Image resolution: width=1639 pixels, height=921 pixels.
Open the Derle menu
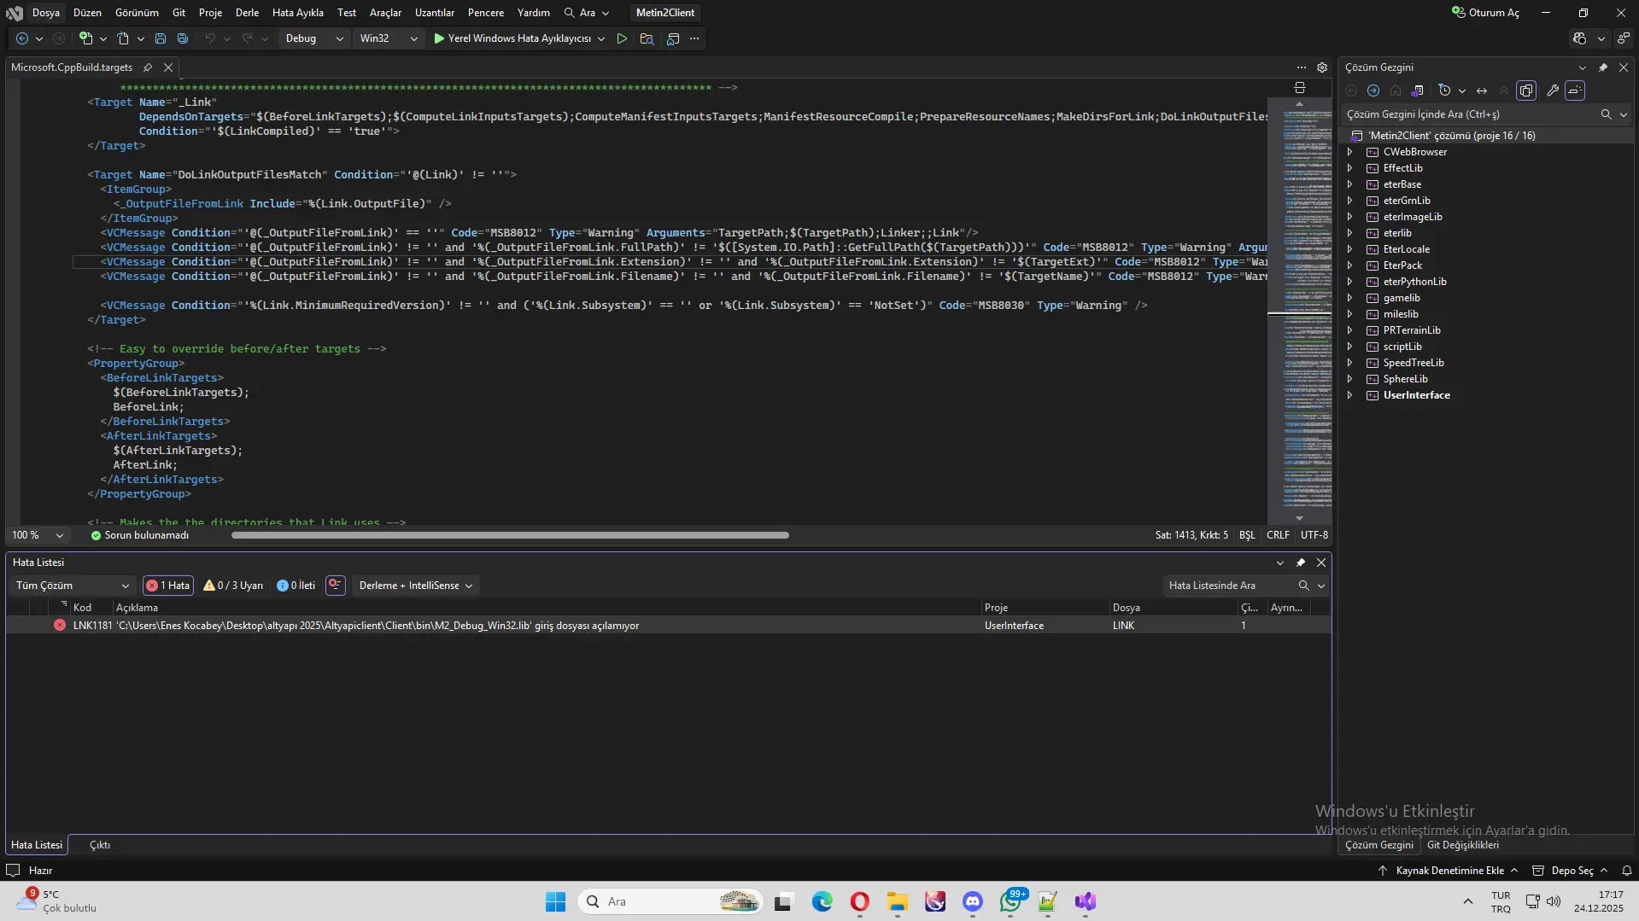pyautogui.click(x=247, y=13)
